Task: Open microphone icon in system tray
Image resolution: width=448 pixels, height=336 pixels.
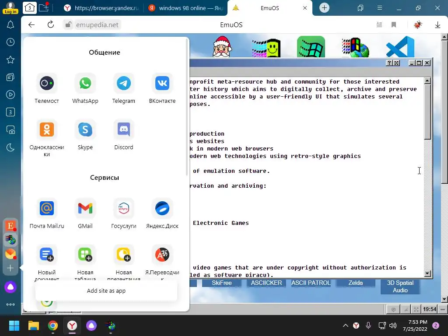Action: click(x=368, y=325)
